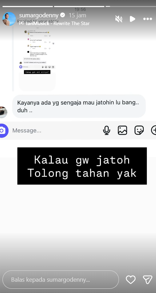Tap the image gallery icon in message bar
This screenshot has width=156, height=293.
[x=122, y=130]
